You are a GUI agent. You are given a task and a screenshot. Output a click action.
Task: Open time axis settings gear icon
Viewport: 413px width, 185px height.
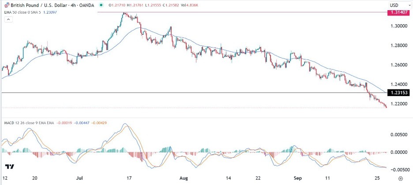point(400,179)
